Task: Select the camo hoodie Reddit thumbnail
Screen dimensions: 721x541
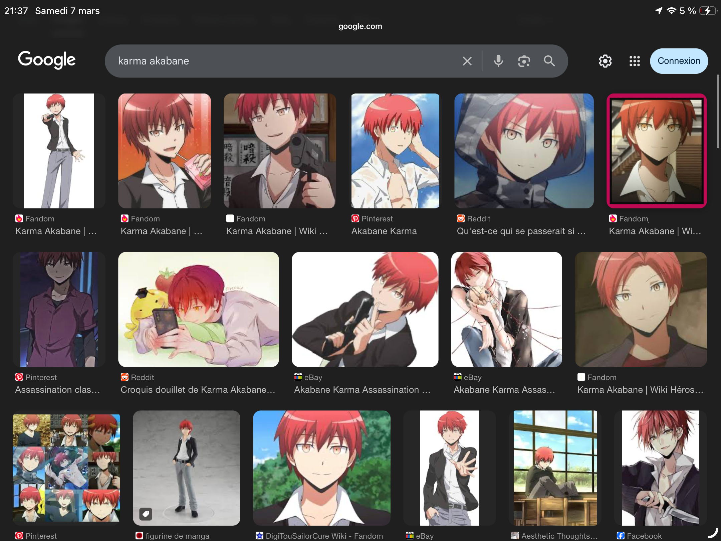Action: tap(524, 151)
